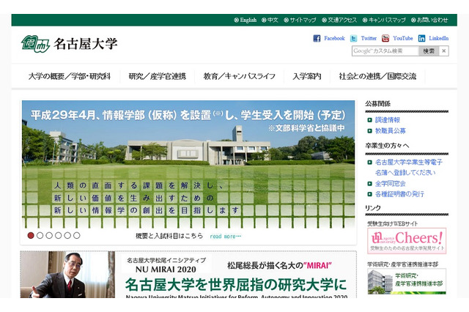Click the リンク section heading
Viewport: 469px width, 312px height.
(373, 208)
